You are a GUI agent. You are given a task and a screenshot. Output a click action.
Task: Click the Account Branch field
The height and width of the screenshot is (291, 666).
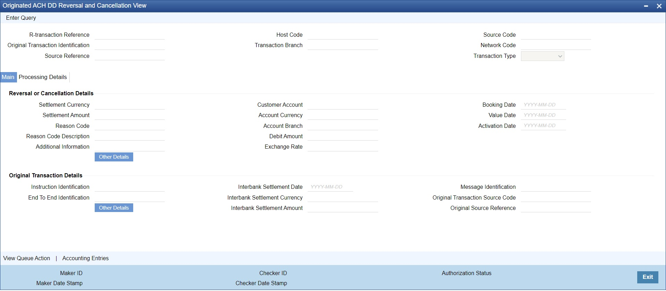343,126
